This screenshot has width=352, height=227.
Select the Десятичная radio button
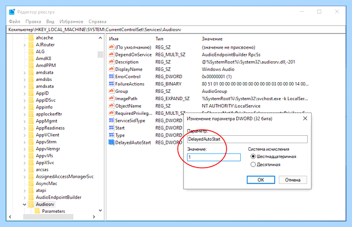pos(253,165)
